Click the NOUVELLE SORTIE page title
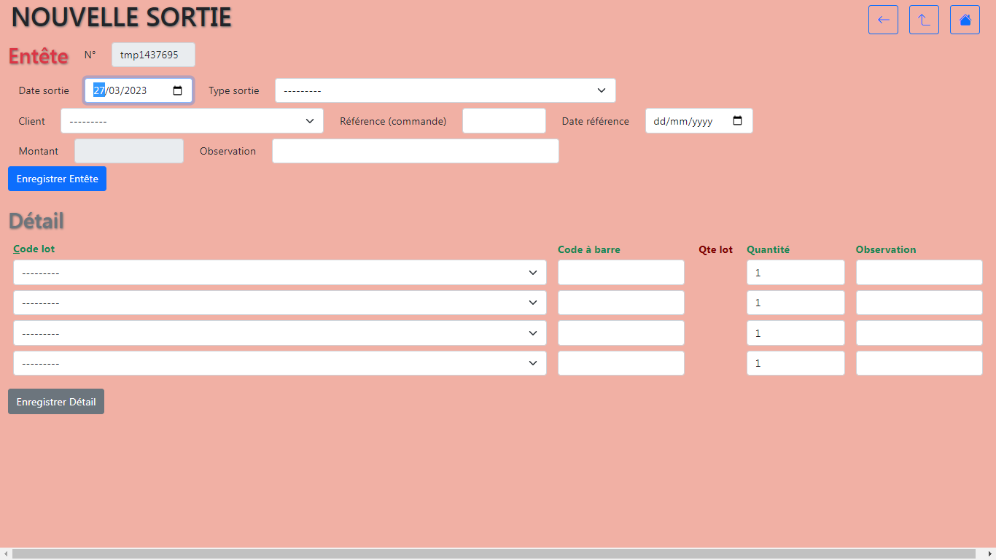Image resolution: width=996 pixels, height=560 pixels. tap(122, 17)
